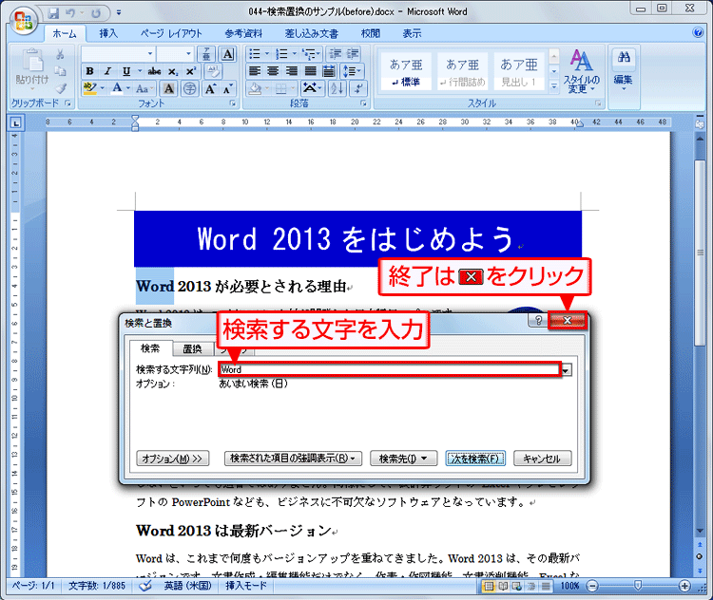
Task: Click the オプション(M) >> button
Action: (x=172, y=459)
